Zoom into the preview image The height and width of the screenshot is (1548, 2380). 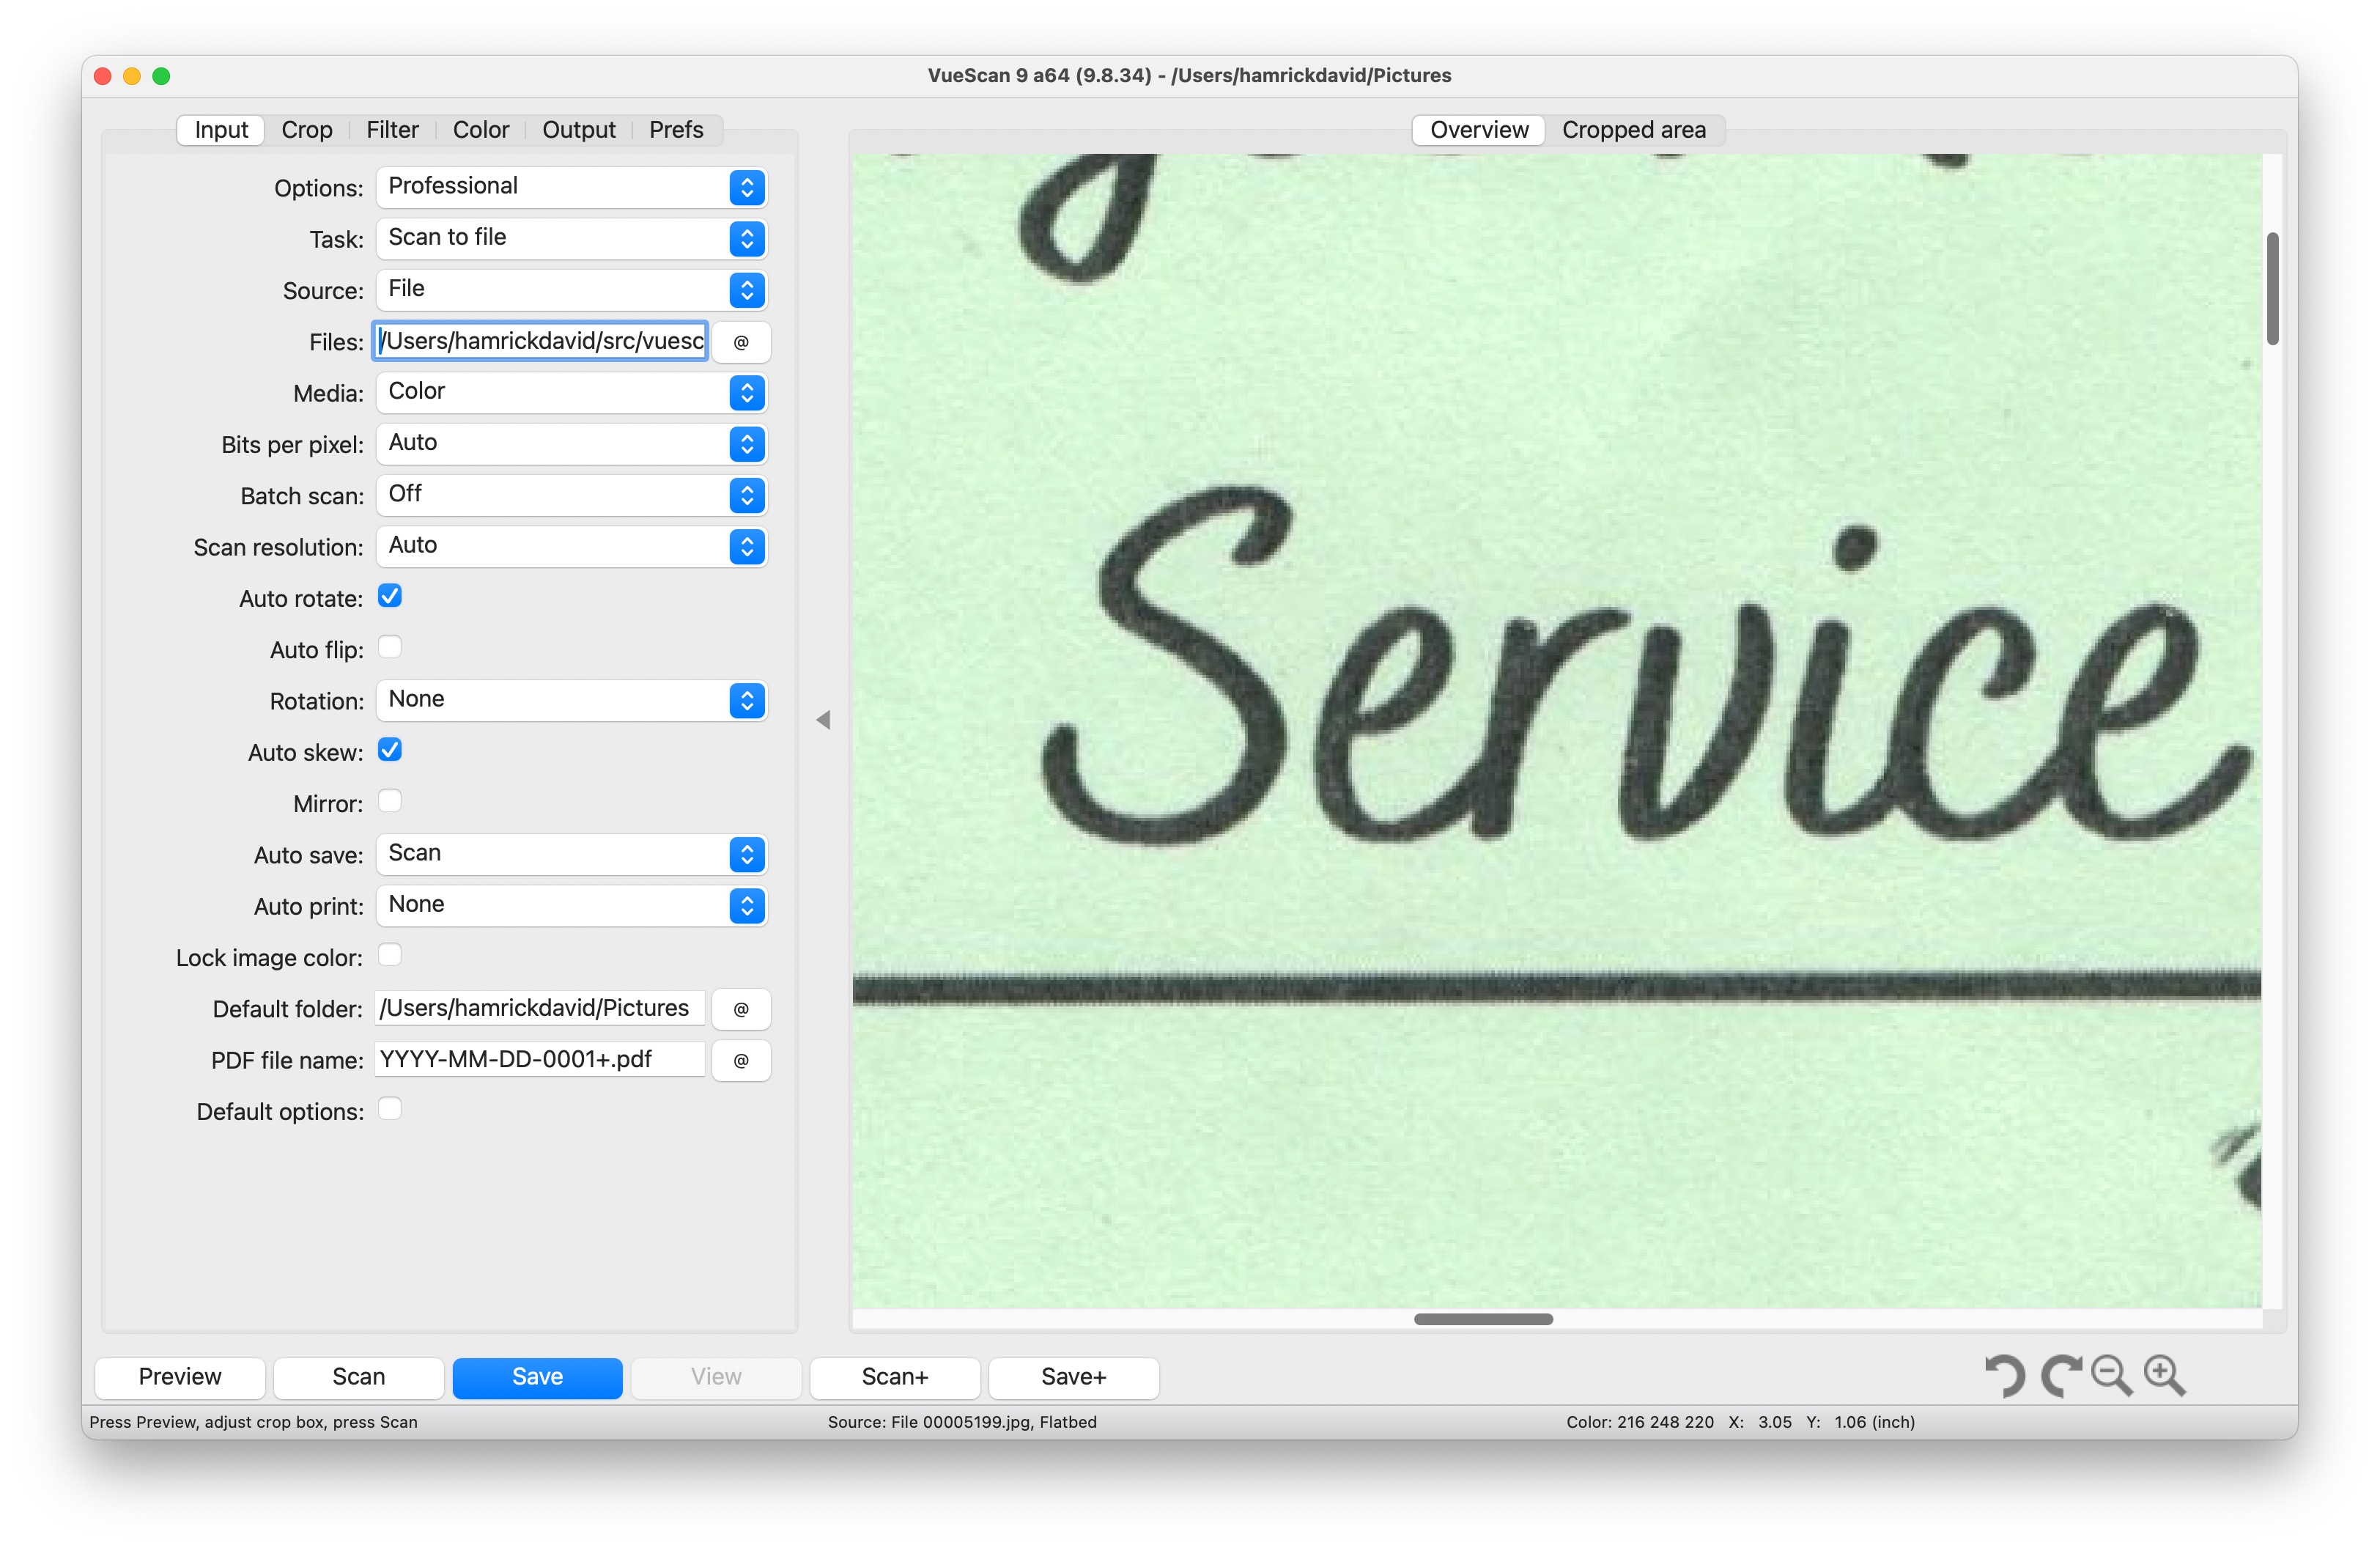2165,1376
